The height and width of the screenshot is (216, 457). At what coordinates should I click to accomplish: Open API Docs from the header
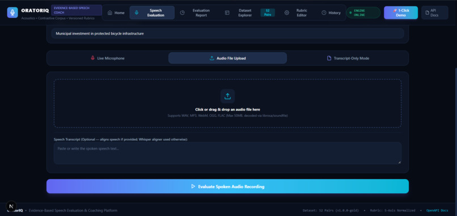[434, 13]
